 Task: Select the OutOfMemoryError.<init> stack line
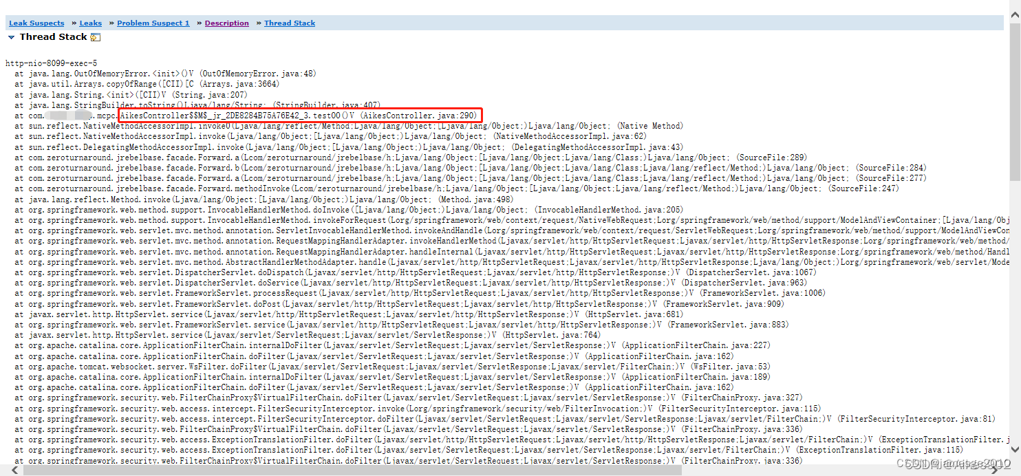pos(165,74)
